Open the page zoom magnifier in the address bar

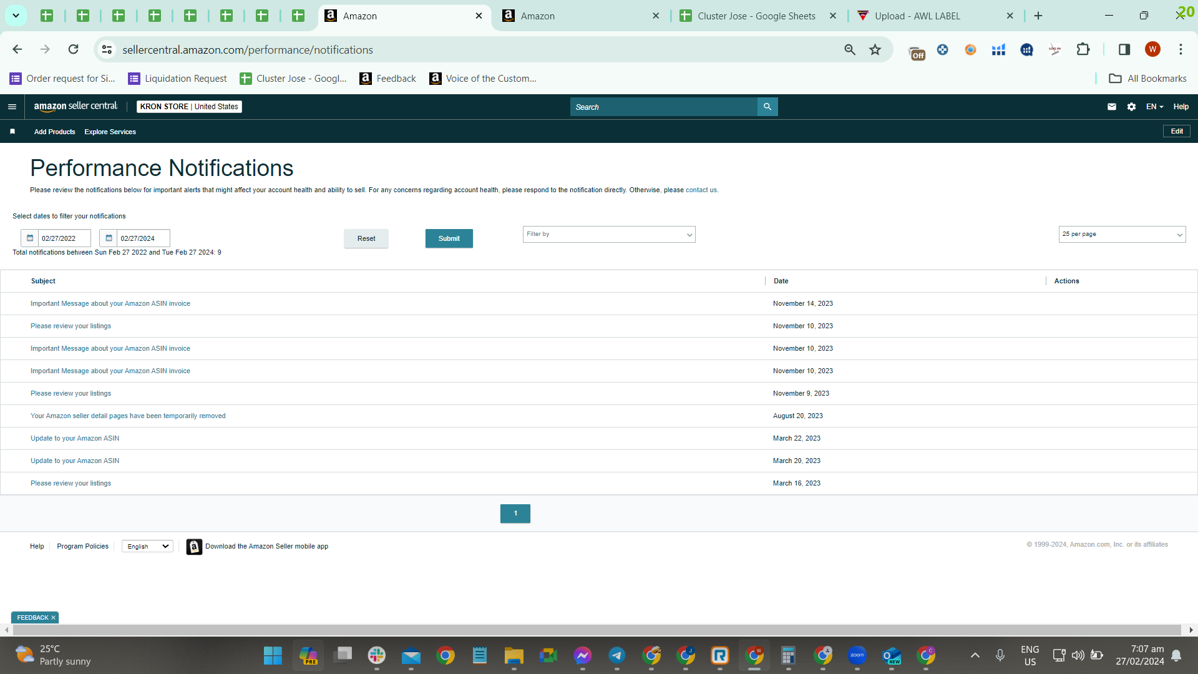[x=850, y=49]
